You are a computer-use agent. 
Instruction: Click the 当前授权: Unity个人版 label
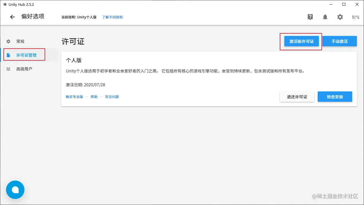click(x=79, y=17)
